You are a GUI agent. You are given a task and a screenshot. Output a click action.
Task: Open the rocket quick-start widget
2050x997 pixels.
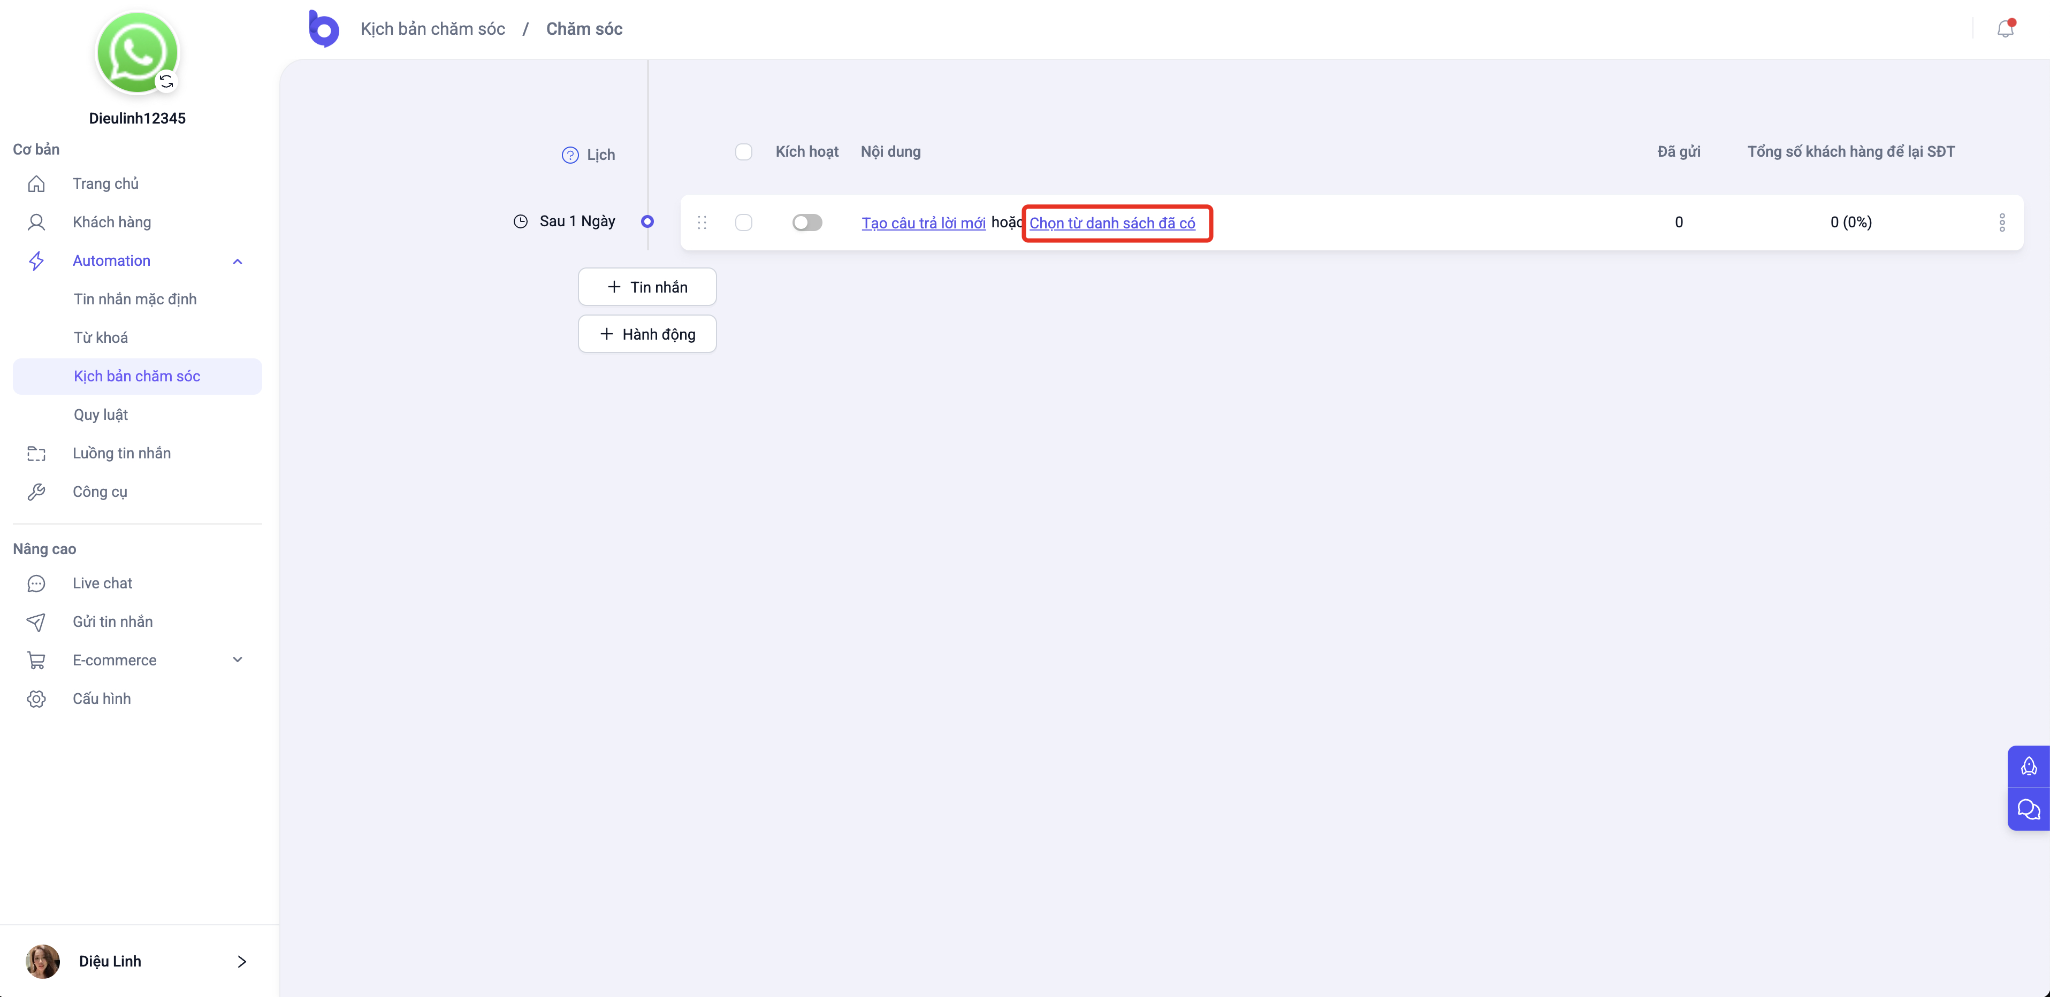coord(2029,766)
